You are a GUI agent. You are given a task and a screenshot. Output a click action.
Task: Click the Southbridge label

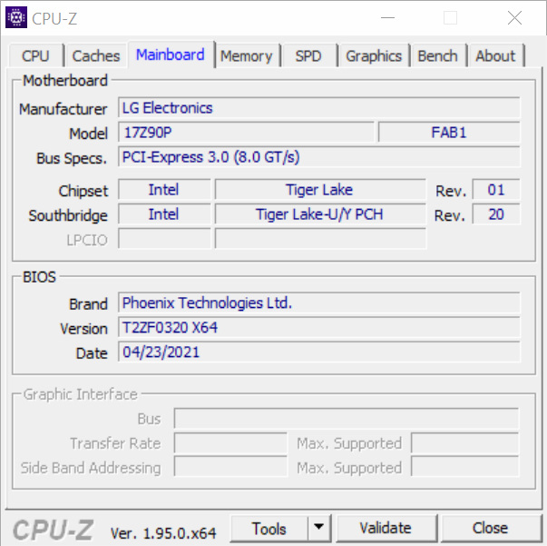click(x=68, y=215)
